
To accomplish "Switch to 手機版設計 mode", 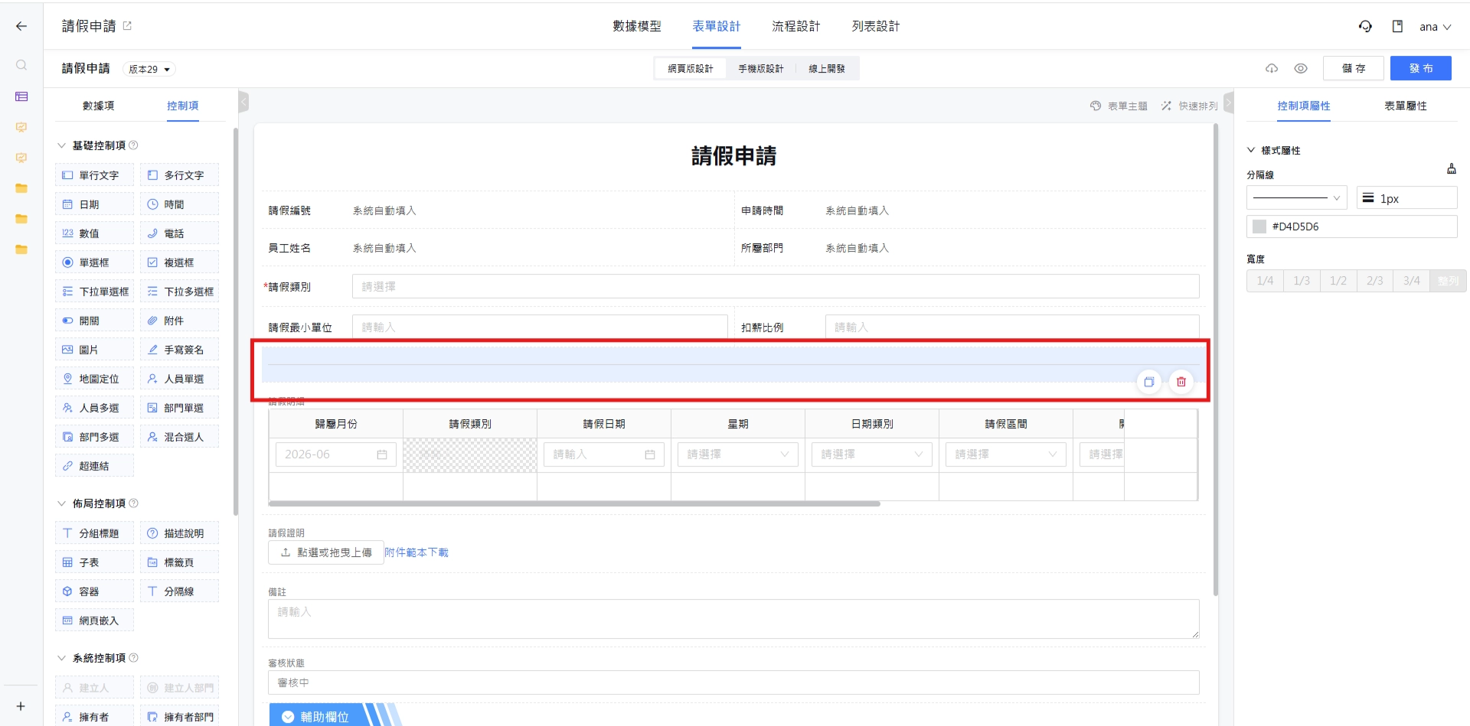I will tap(761, 69).
